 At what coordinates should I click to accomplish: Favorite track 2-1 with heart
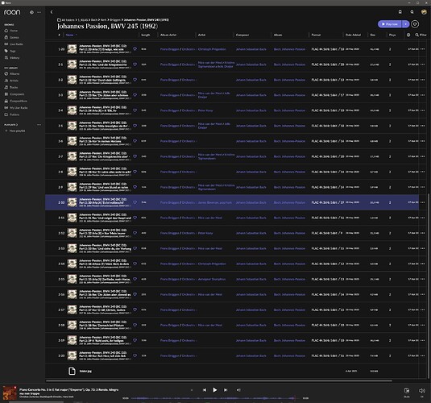pos(135,64)
